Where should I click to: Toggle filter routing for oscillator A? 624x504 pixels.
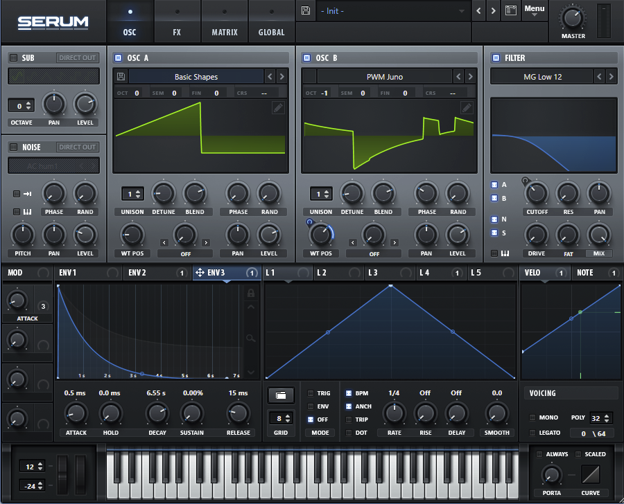coord(494,185)
